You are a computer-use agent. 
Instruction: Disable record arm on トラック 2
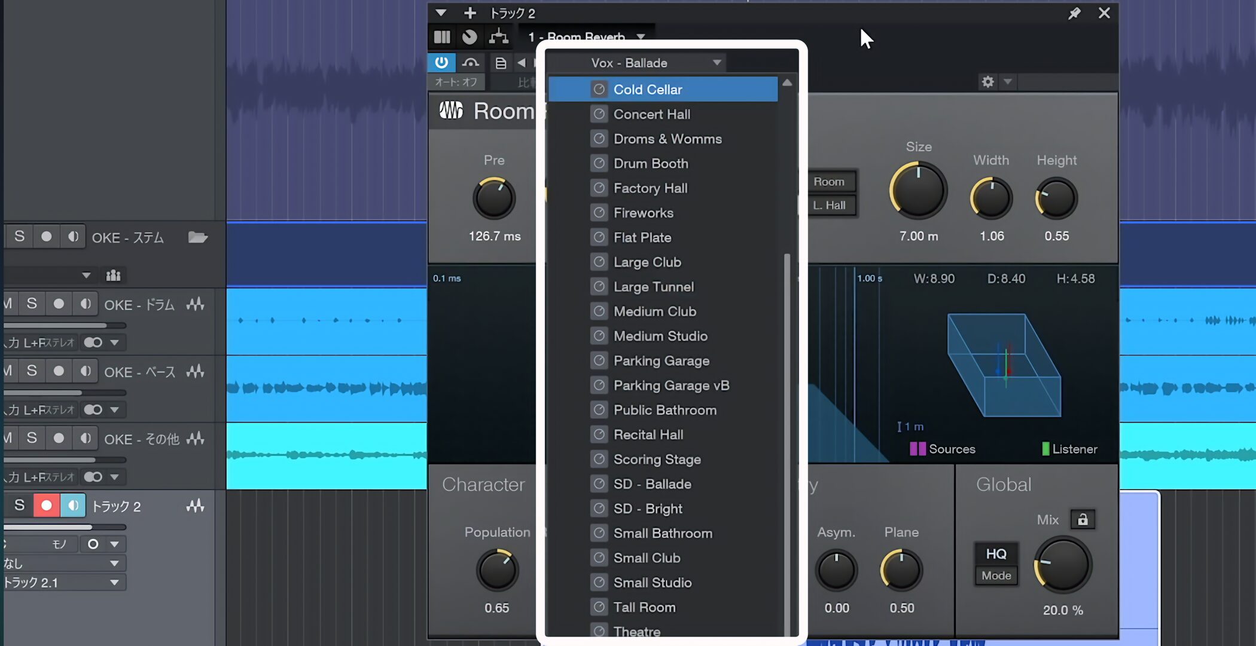click(x=46, y=506)
